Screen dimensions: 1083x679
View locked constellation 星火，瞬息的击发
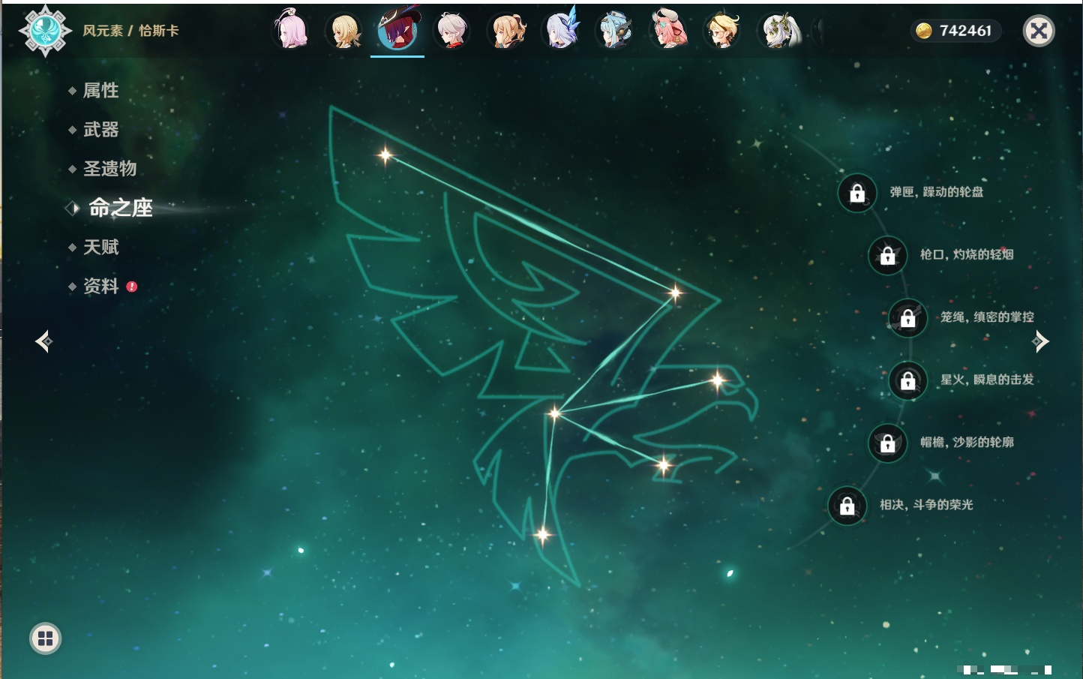(908, 380)
